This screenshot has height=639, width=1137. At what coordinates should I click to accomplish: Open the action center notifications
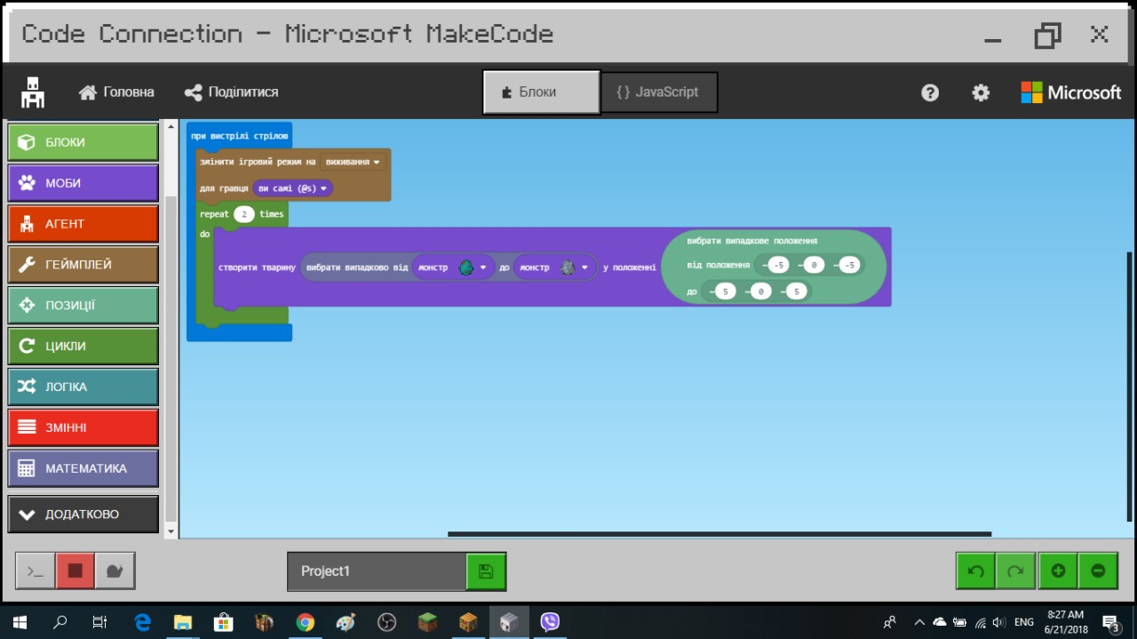[x=1111, y=622]
